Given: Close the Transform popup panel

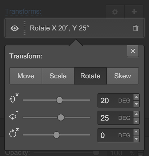Looking at the screenshot, I should [x=133, y=51].
